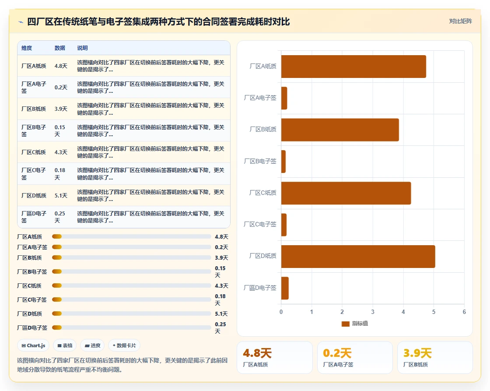The image size is (490, 391).
Task: Click the 维度 column header
Action: coord(27,48)
